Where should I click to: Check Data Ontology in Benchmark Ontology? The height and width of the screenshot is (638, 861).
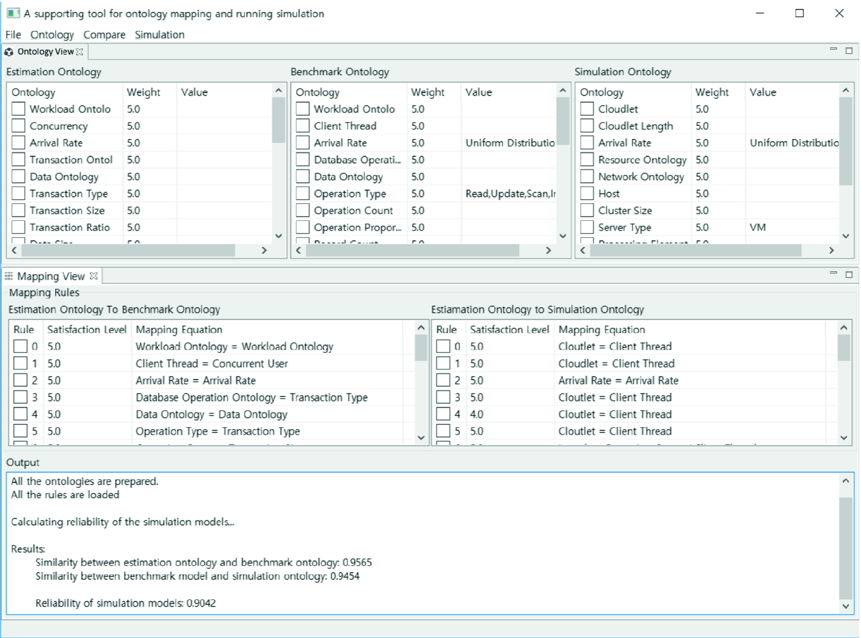click(x=303, y=176)
